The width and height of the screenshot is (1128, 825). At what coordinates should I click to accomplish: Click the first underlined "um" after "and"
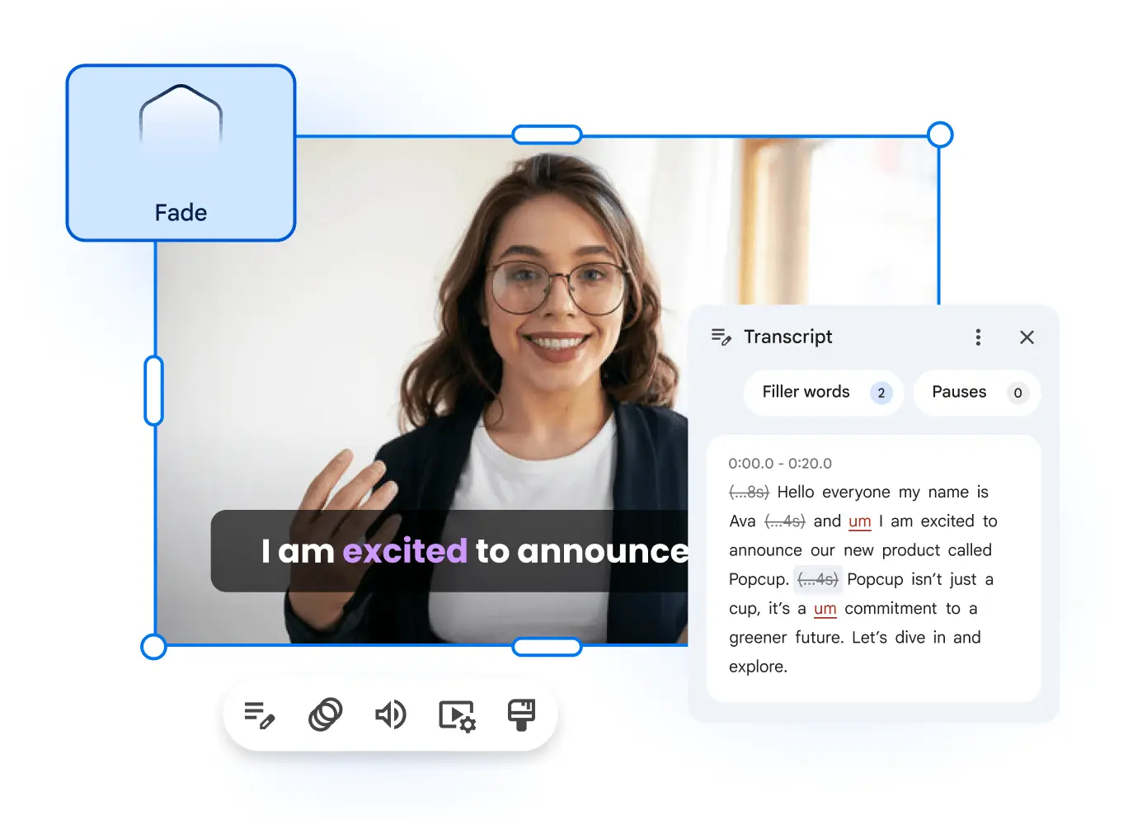point(860,521)
